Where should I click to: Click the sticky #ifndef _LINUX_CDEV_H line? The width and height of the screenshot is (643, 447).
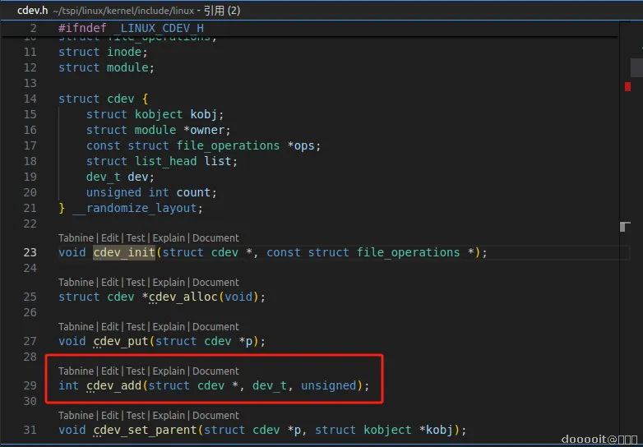pyautogui.click(x=132, y=28)
